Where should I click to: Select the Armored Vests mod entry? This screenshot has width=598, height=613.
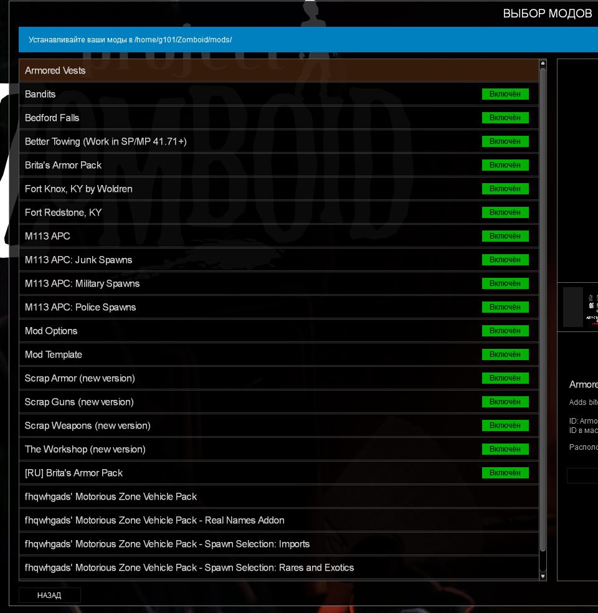click(55, 70)
